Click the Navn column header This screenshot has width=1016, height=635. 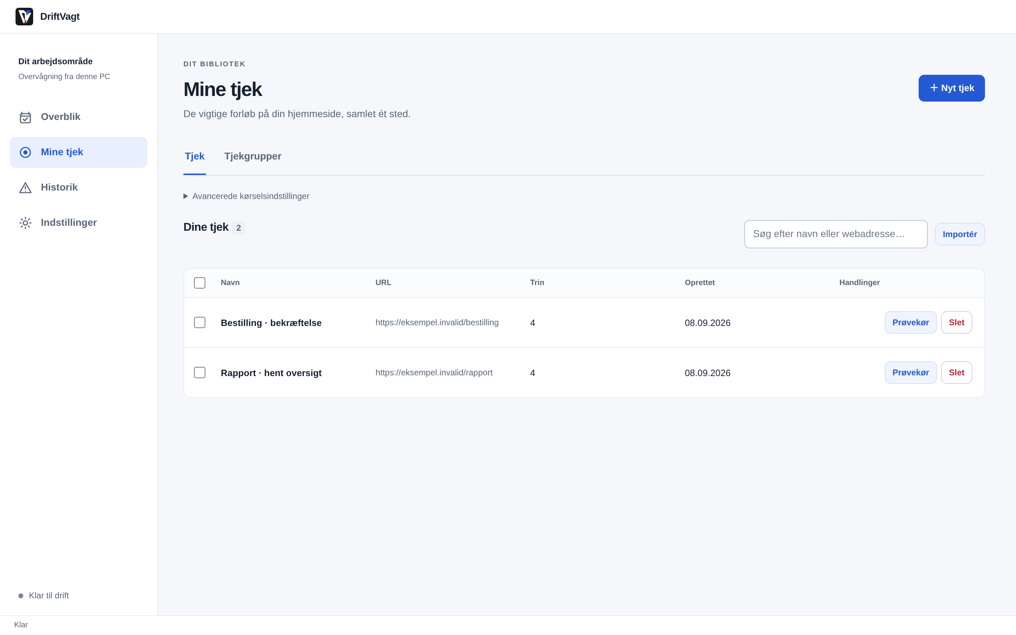coord(230,283)
